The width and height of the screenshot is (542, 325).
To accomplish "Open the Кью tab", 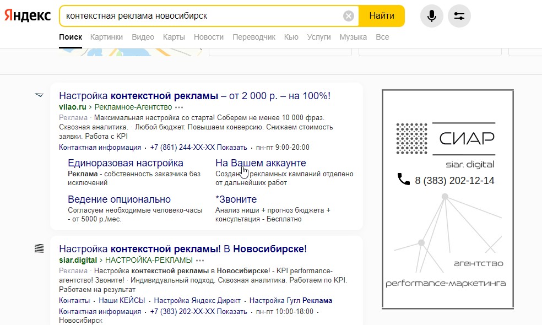I will point(291,37).
